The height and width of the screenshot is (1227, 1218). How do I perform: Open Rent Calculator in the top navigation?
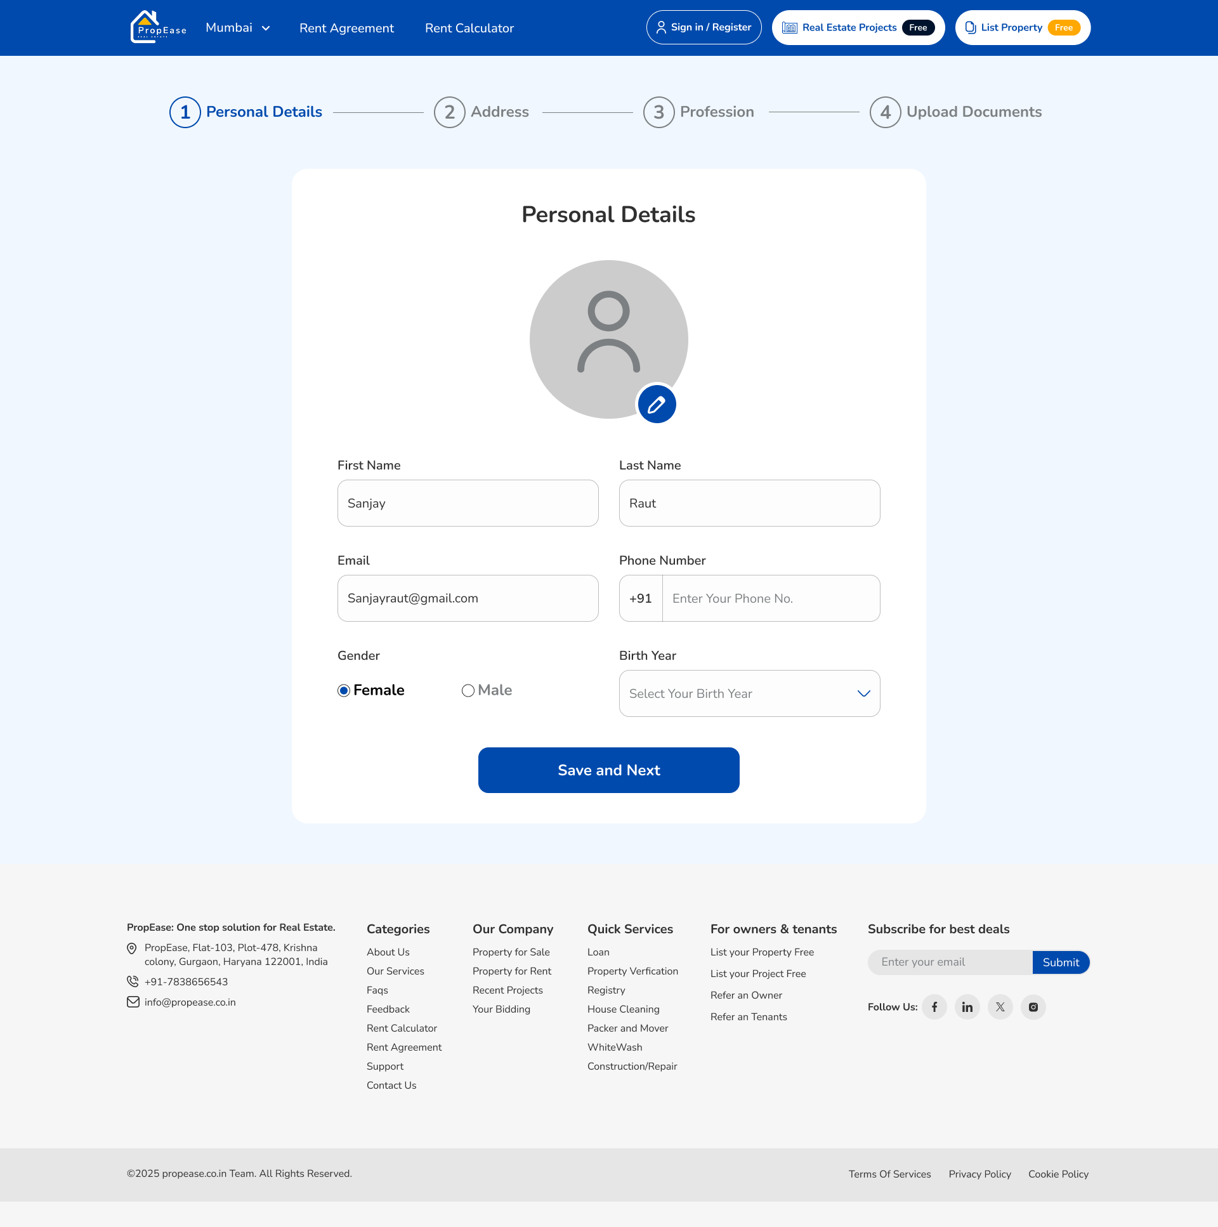pos(469,28)
